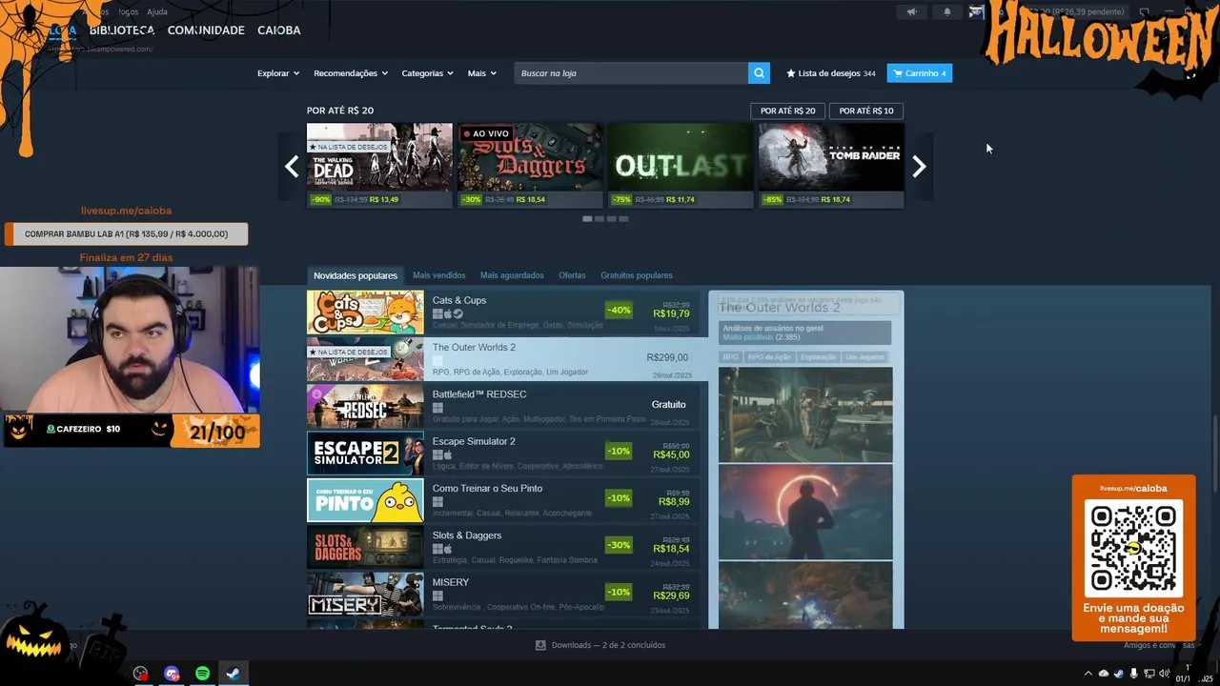
Task: Click Escape Simulator 2 Apple platform icon
Action: [448, 455]
